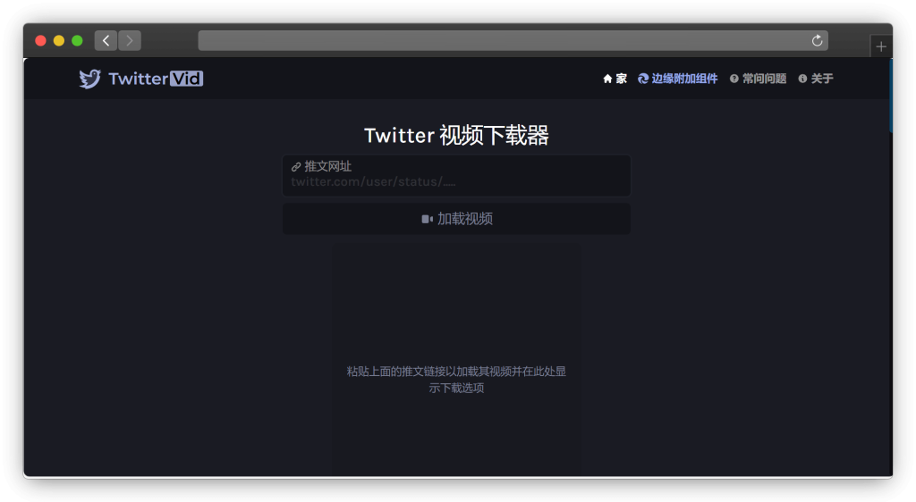
Task: Open a new tab with the plus button
Action: 881,46
